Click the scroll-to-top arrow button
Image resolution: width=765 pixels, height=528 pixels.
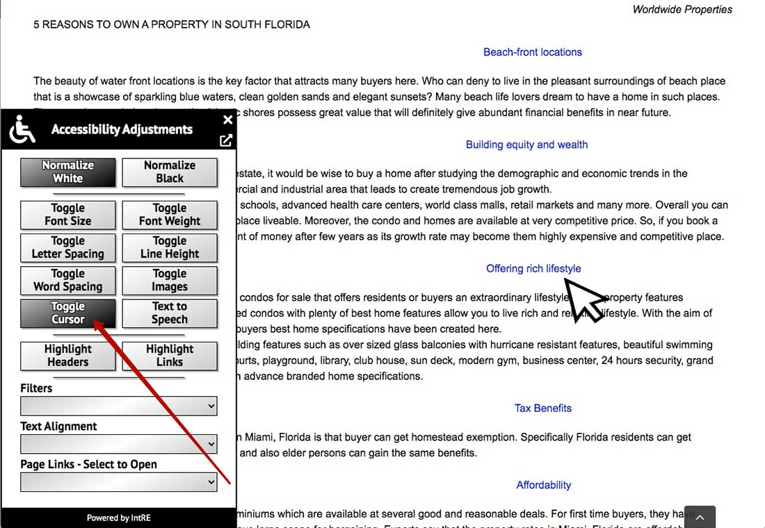(700, 517)
